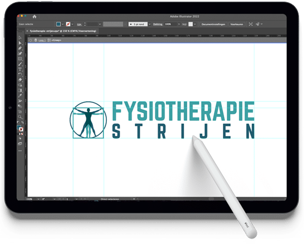Screen dimensions: 304x244
Task: Open the stroke color dropdown arrow
Action: [72, 24]
